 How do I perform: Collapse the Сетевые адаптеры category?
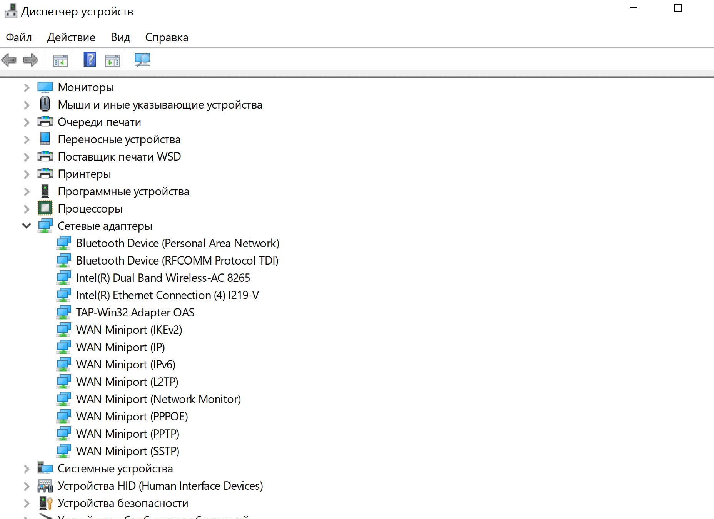(x=26, y=226)
